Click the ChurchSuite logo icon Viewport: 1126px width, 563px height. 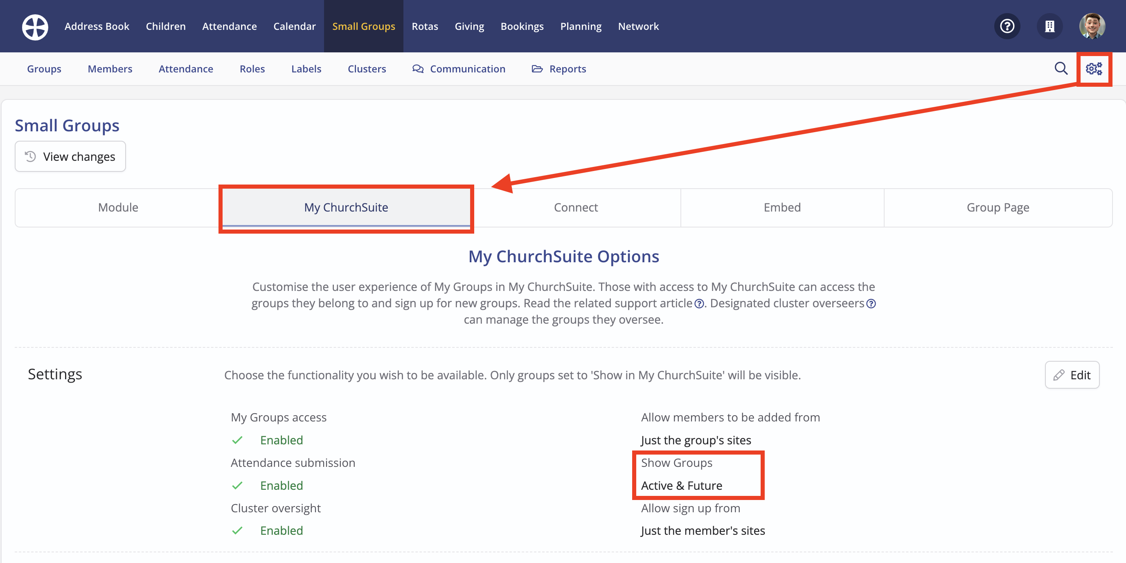(35, 27)
